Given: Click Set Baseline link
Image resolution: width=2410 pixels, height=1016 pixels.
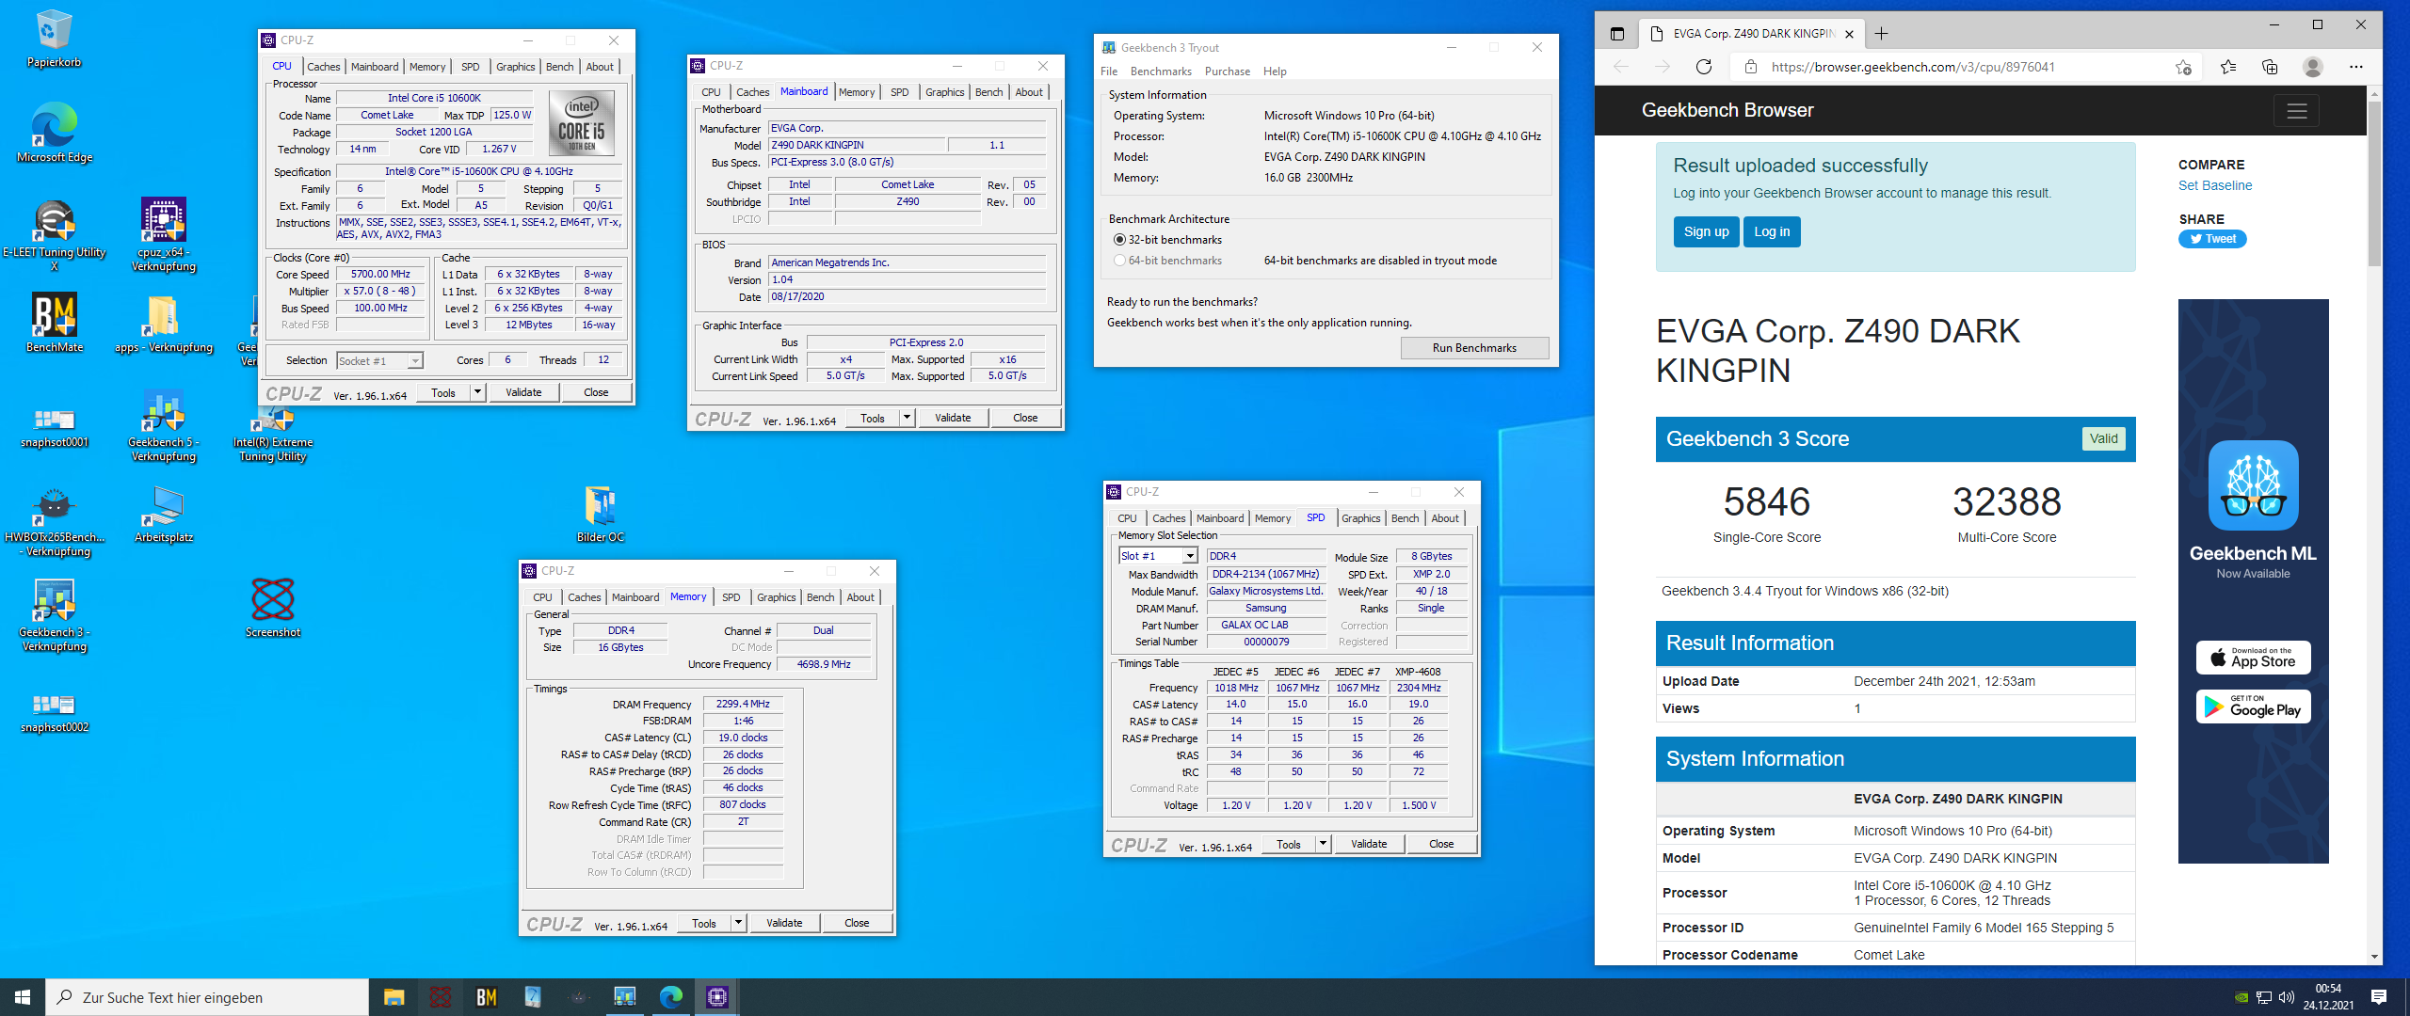Looking at the screenshot, I should coord(2214,185).
